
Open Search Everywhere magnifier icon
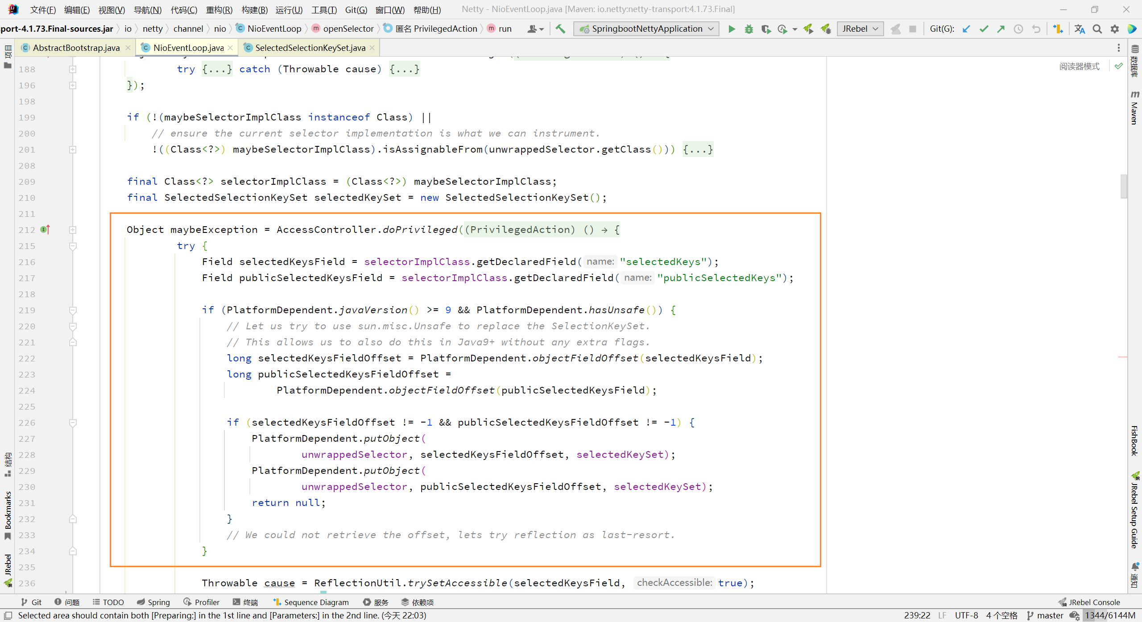1097,29
